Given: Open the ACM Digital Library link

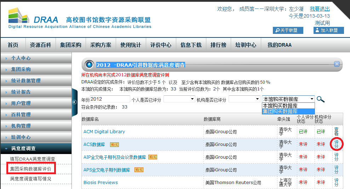Looking at the screenshot, I should [x=104, y=131].
